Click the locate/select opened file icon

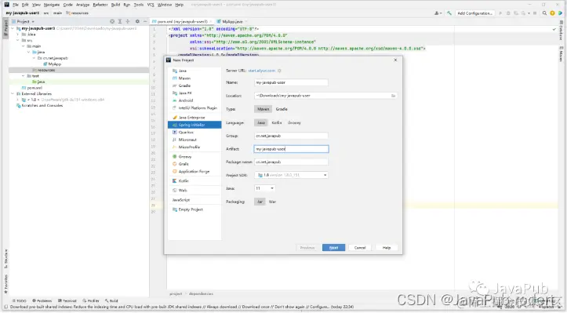click(112, 21)
